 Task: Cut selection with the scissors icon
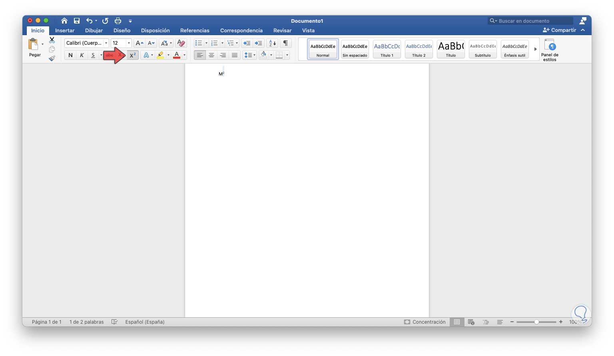[x=52, y=40]
